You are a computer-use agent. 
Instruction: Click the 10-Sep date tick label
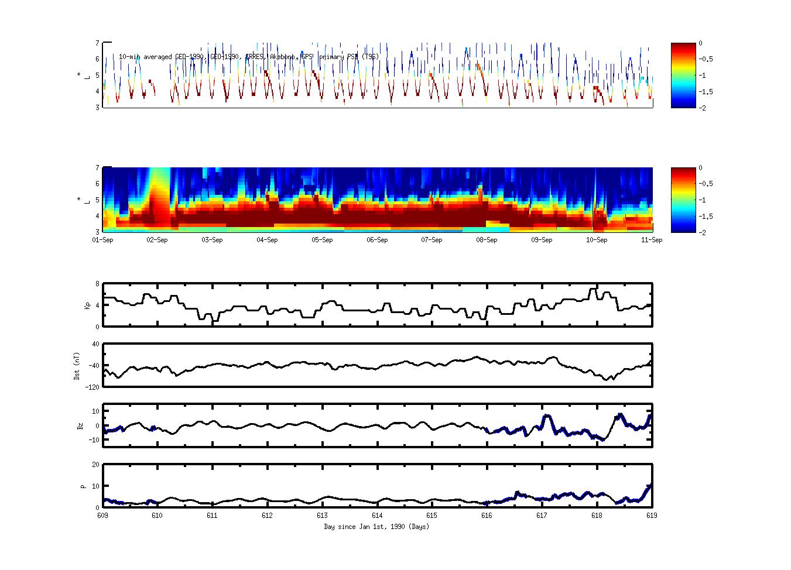(x=597, y=240)
